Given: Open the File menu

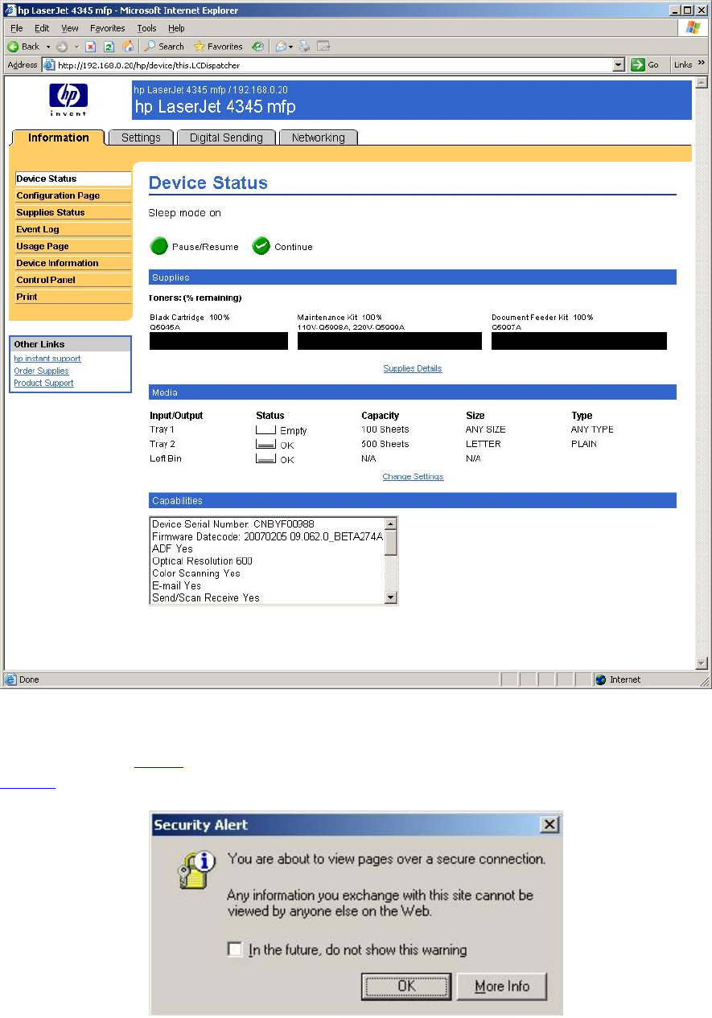Looking at the screenshot, I should coord(17,28).
